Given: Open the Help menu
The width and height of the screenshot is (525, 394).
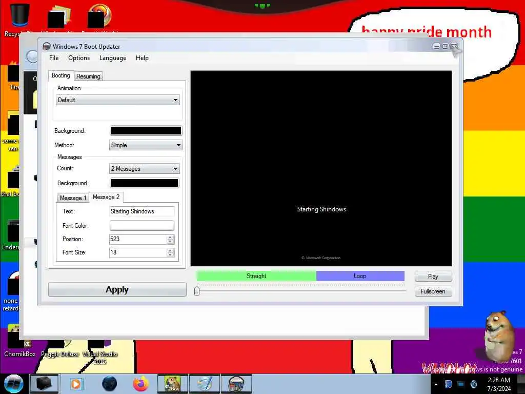Looking at the screenshot, I should (x=142, y=58).
